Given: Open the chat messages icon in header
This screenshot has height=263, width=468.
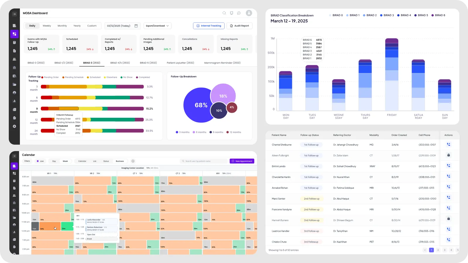Looking at the screenshot, I should tap(239, 13).
